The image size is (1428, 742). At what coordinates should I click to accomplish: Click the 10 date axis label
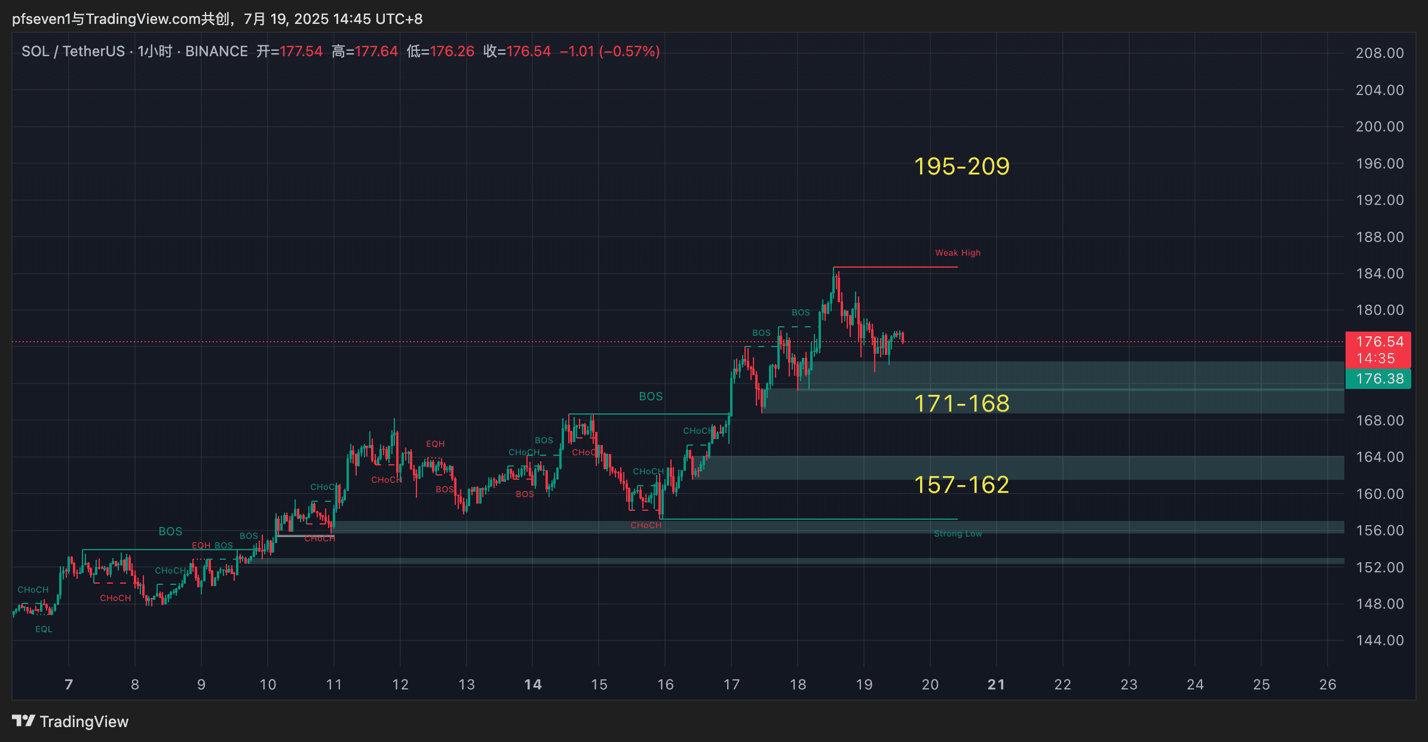(x=268, y=685)
